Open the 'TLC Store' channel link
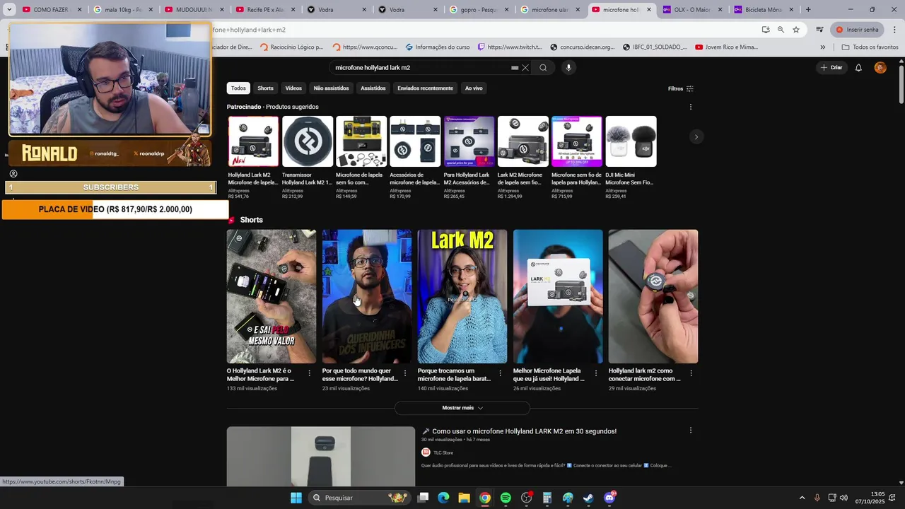This screenshot has width=905, height=509. [443, 452]
